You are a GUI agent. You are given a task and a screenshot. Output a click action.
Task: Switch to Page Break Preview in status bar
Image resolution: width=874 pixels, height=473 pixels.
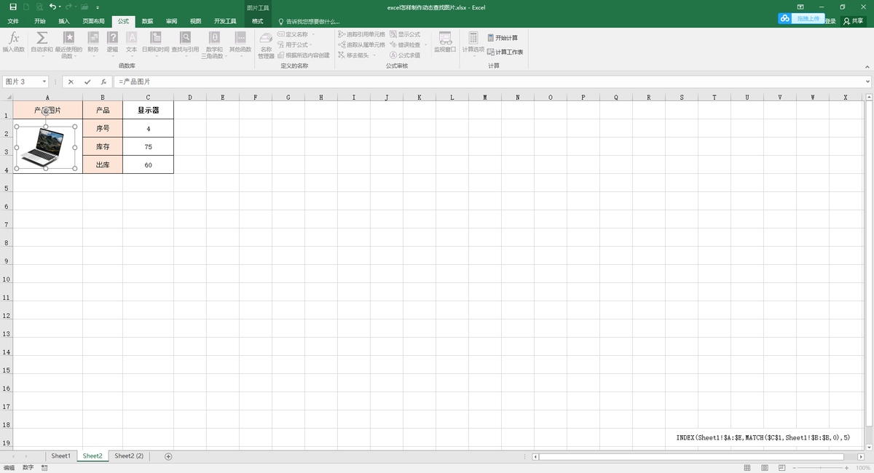(x=782, y=468)
